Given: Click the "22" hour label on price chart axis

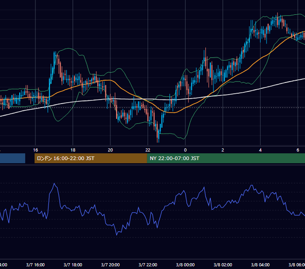Looking at the screenshot, I should pyautogui.click(x=148, y=150).
